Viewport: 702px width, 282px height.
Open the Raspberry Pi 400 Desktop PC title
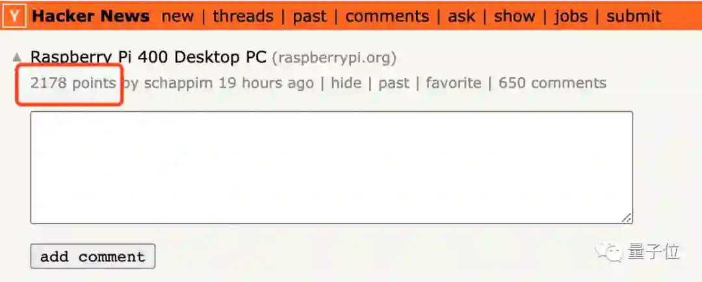click(149, 57)
